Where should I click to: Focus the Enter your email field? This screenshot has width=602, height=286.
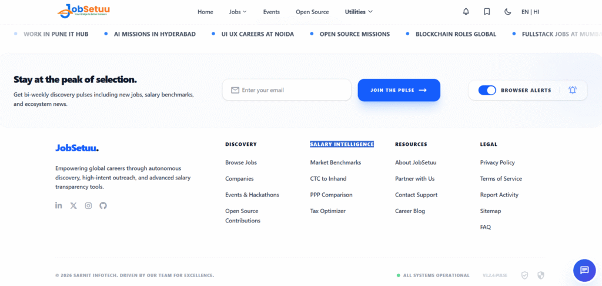point(287,90)
